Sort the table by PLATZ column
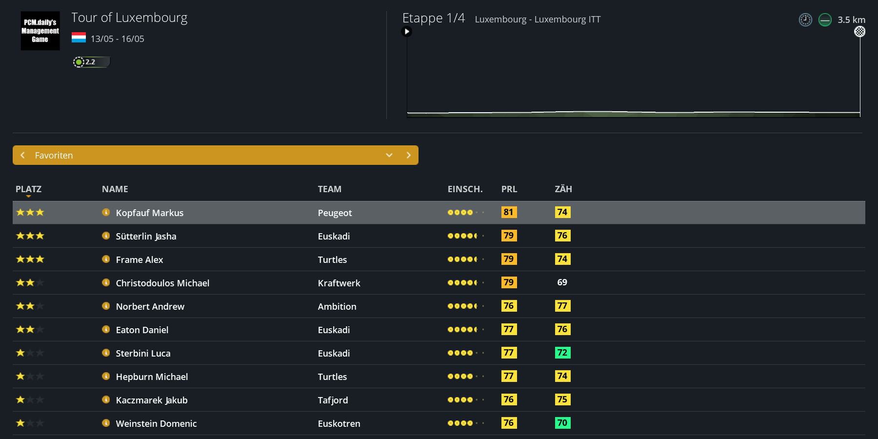This screenshot has width=878, height=439. pos(28,189)
